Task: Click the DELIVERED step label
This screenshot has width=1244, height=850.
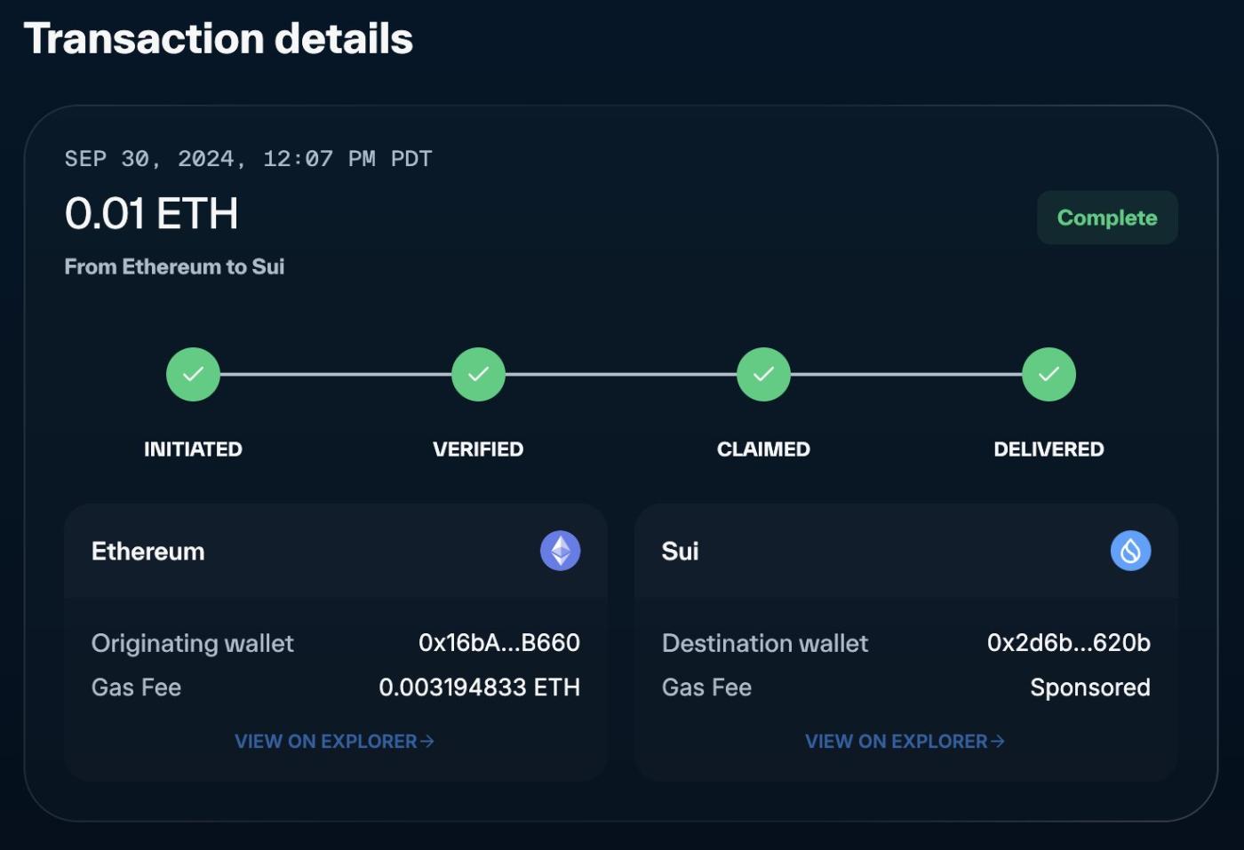Action: tap(1049, 449)
